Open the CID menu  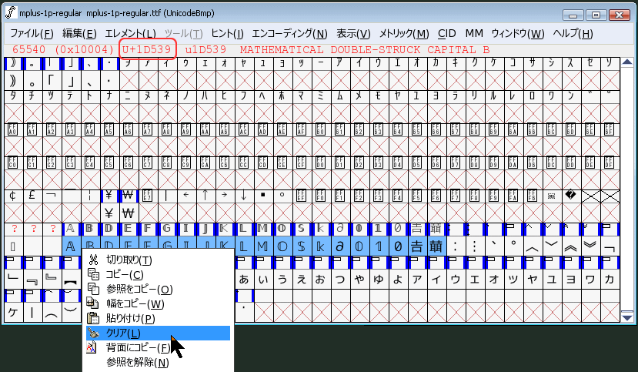click(x=447, y=33)
